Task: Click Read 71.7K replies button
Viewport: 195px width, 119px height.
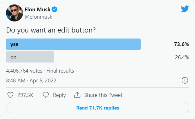Action: pyautogui.click(x=98, y=108)
